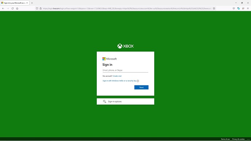
Task: Minimize the browser window
Action: [x=236, y=3]
